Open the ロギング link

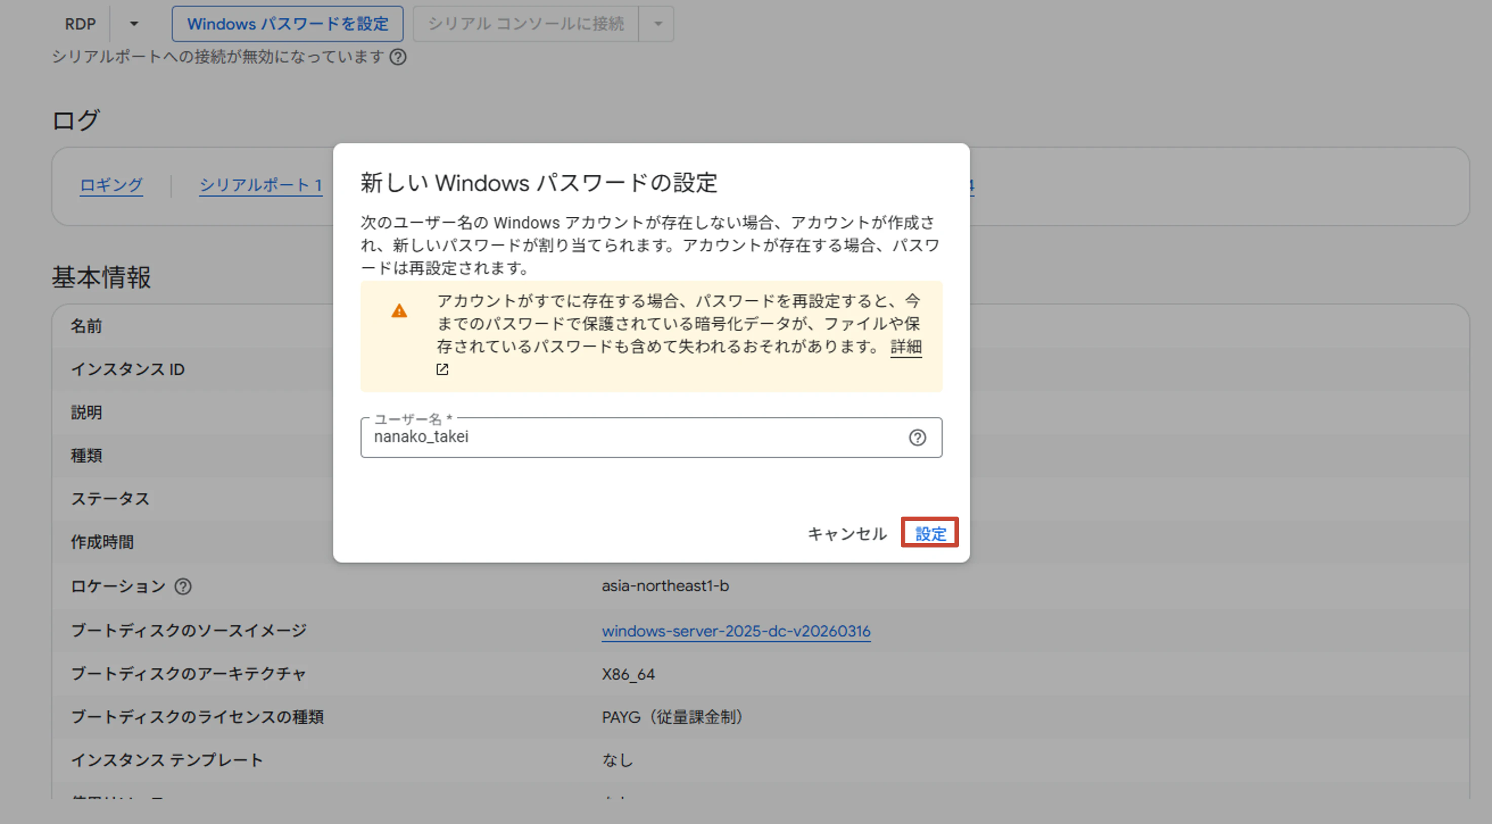coord(110,185)
